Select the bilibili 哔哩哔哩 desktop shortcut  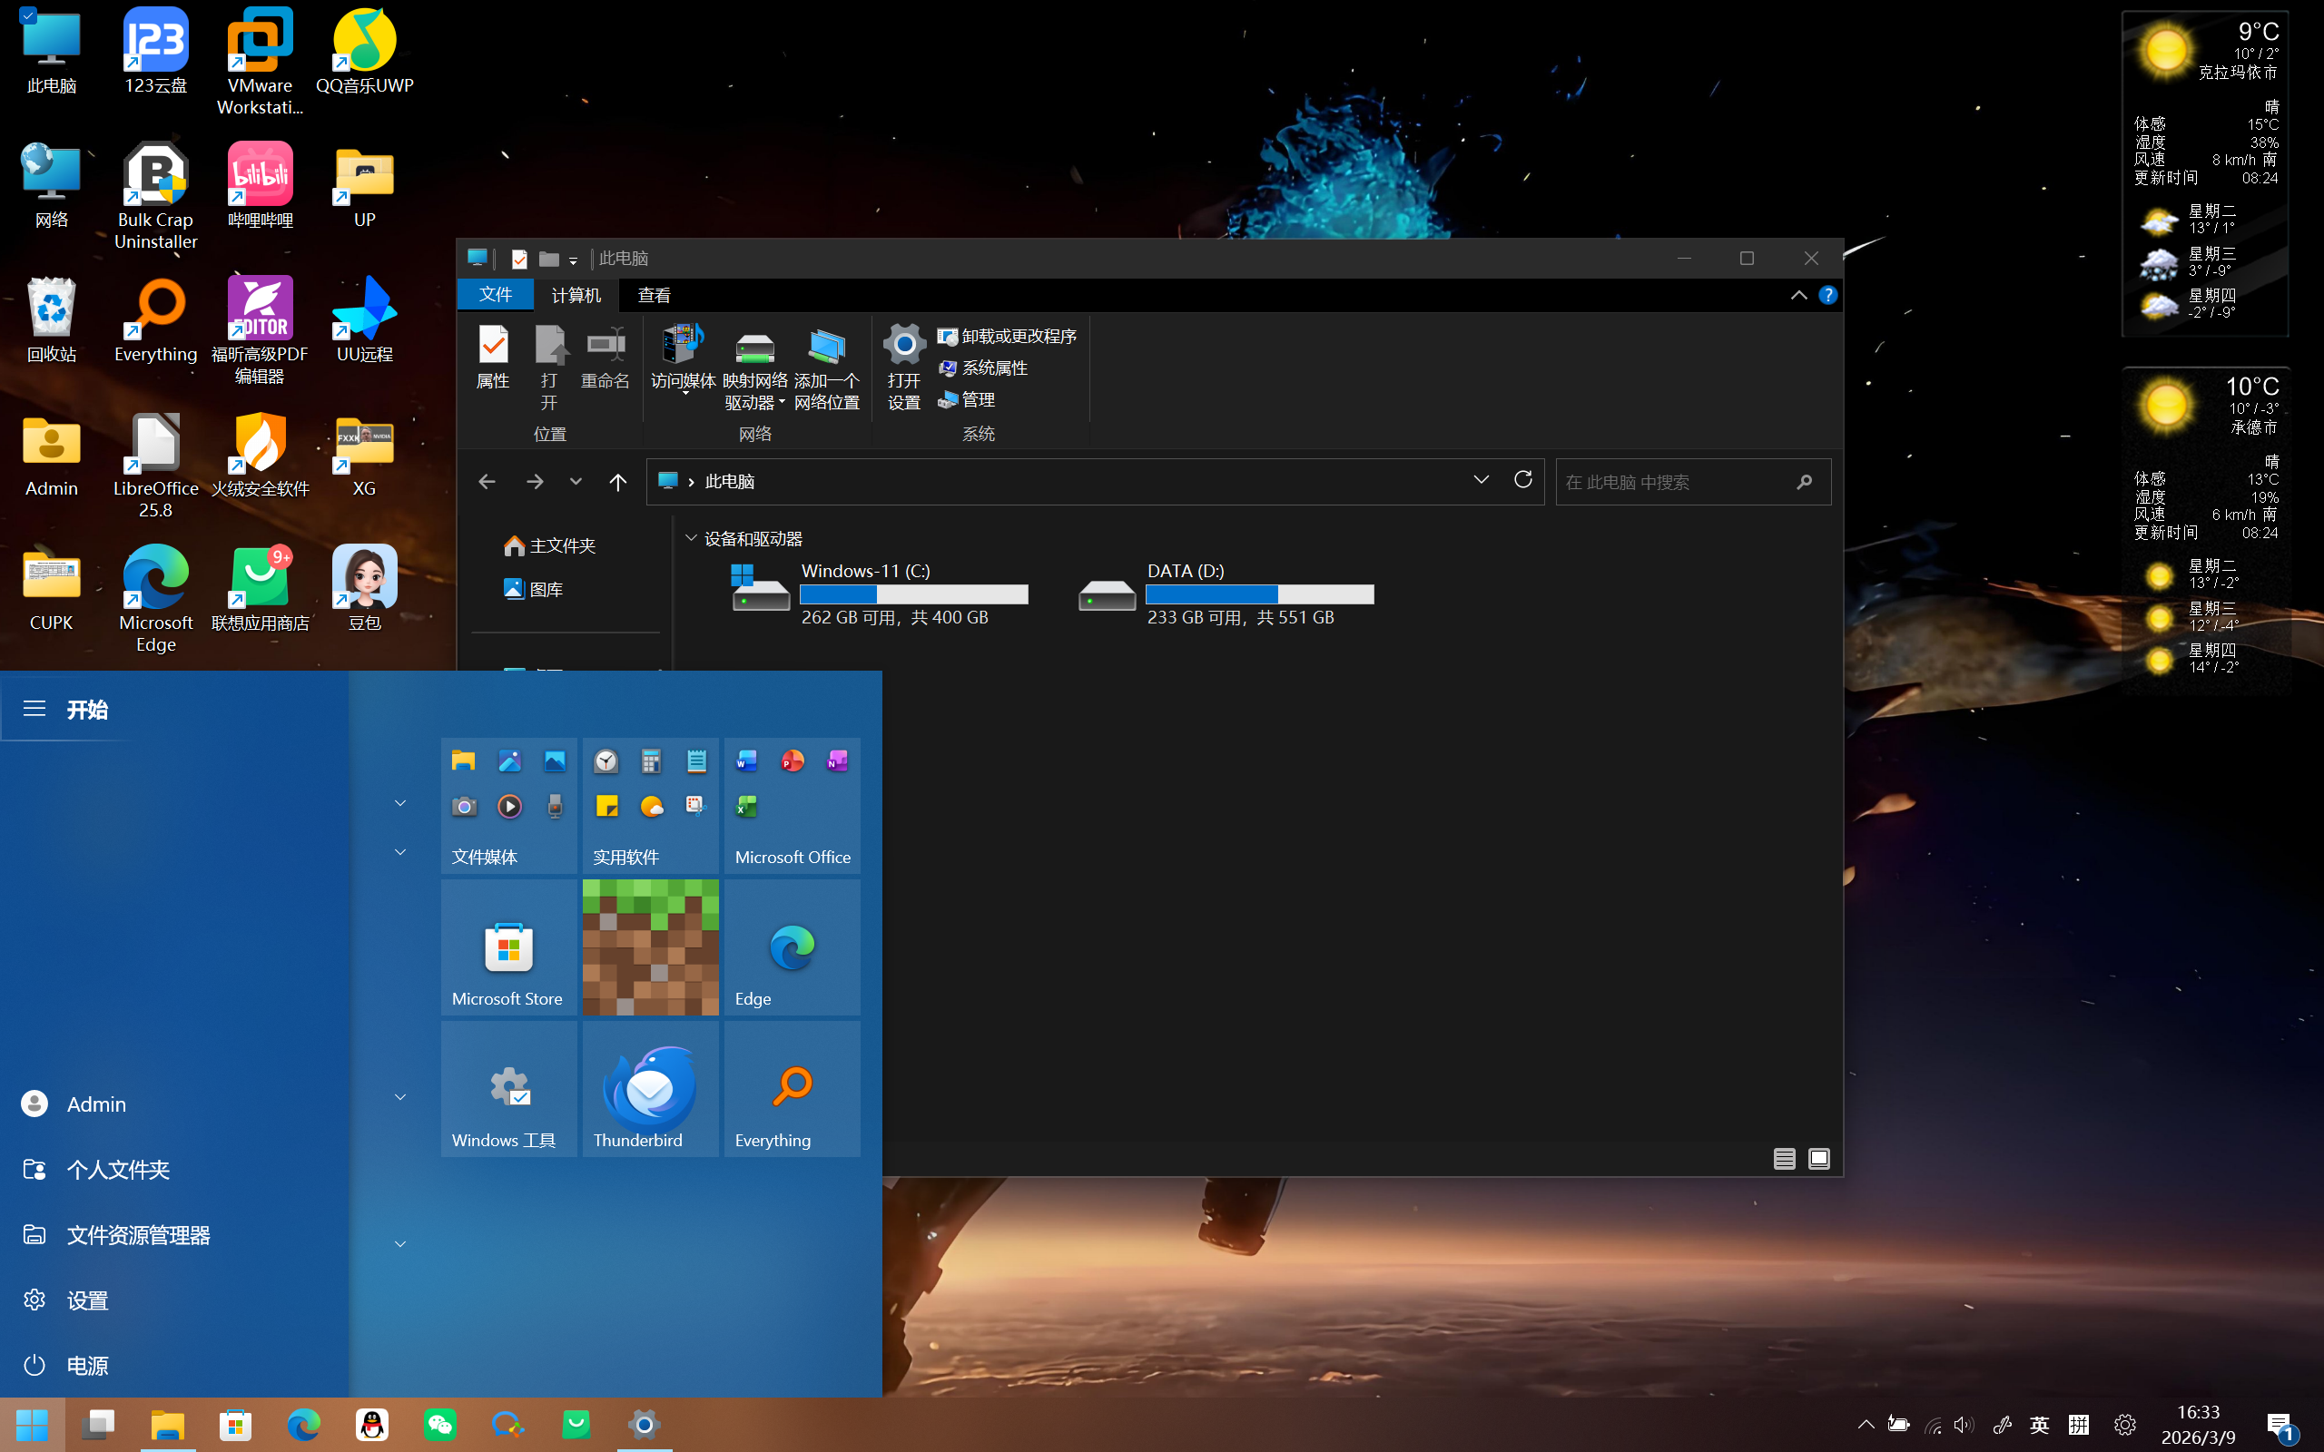coord(260,185)
